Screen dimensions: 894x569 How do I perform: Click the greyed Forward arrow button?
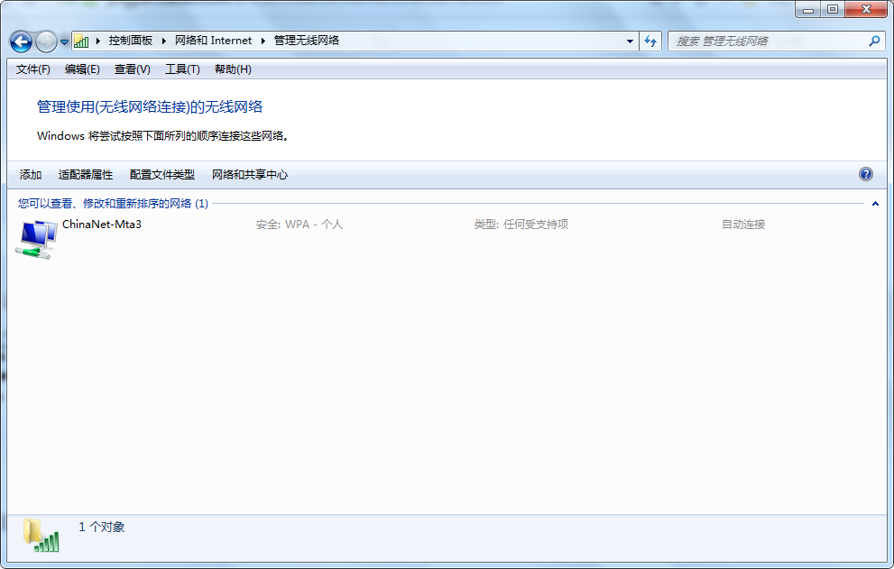pos(46,41)
